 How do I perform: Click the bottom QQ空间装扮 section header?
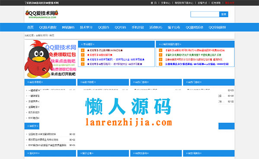click(209, 153)
